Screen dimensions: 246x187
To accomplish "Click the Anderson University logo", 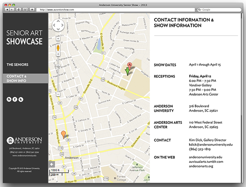I will click(x=24, y=140).
